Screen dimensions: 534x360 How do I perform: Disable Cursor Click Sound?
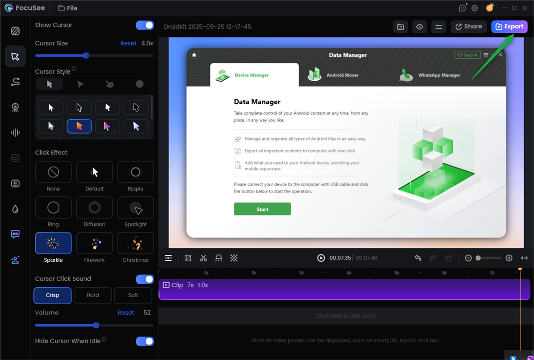click(x=145, y=279)
